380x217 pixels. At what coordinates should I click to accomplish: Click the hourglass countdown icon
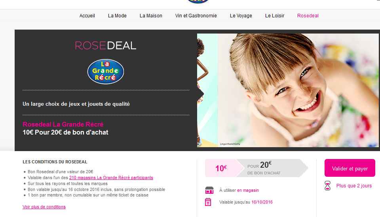(327, 186)
